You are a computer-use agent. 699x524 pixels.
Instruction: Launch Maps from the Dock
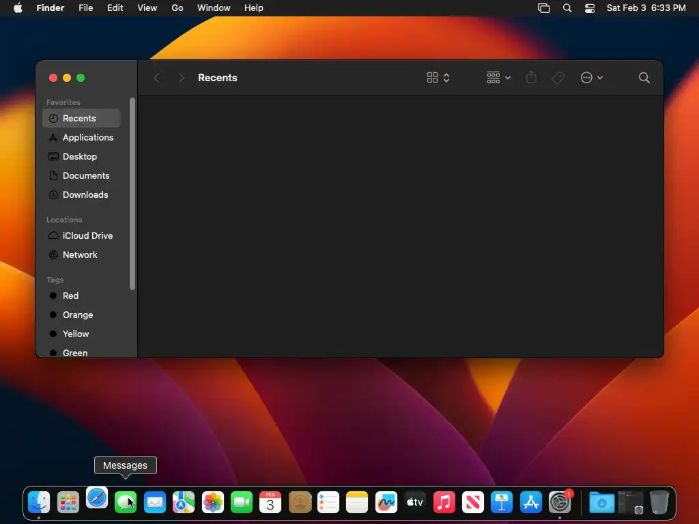point(184,502)
